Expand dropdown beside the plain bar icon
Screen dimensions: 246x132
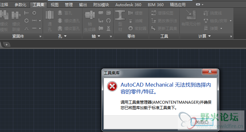click(x=40, y=28)
